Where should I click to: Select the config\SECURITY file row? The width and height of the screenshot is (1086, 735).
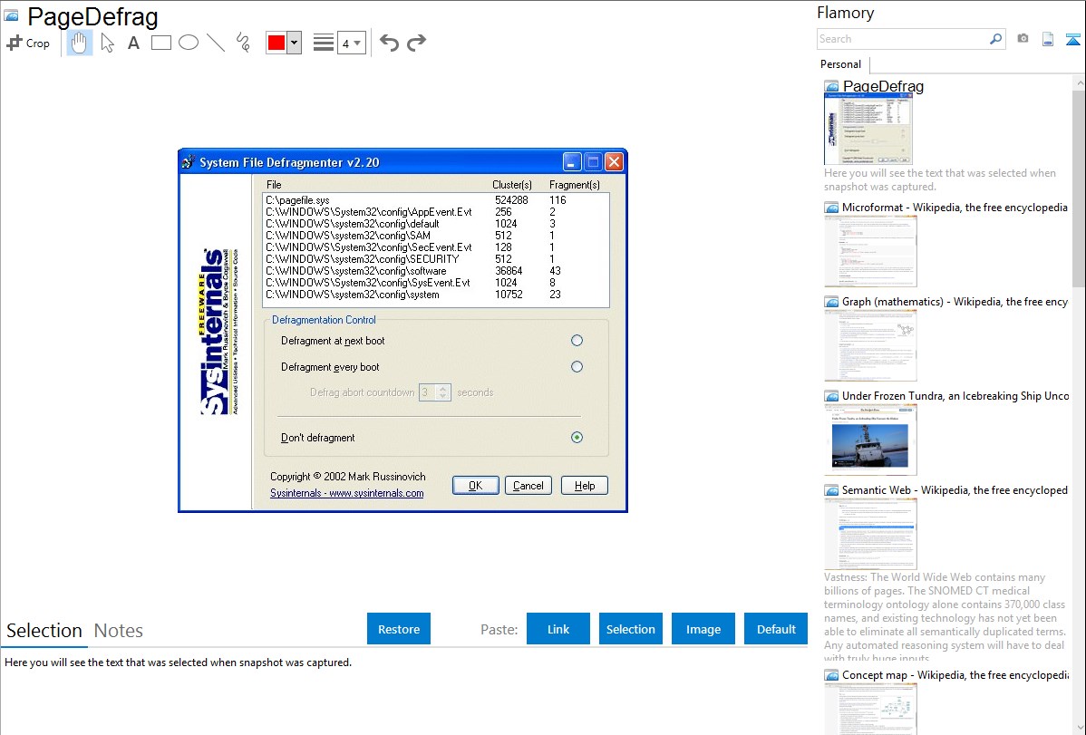(x=436, y=259)
